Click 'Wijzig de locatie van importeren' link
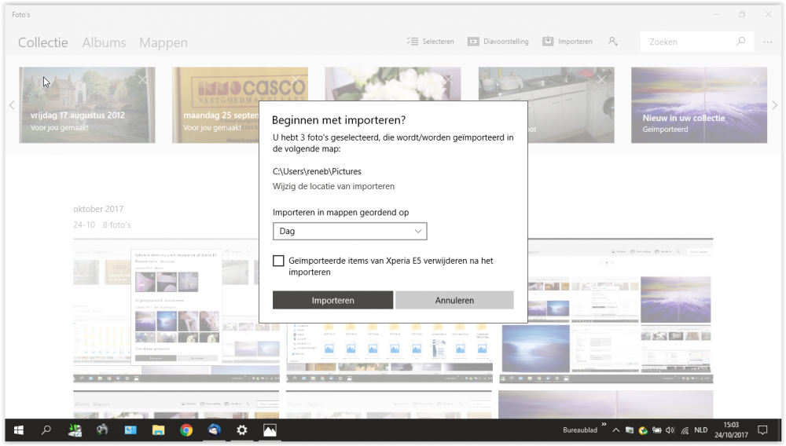This screenshot has width=786, height=446. click(333, 186)
